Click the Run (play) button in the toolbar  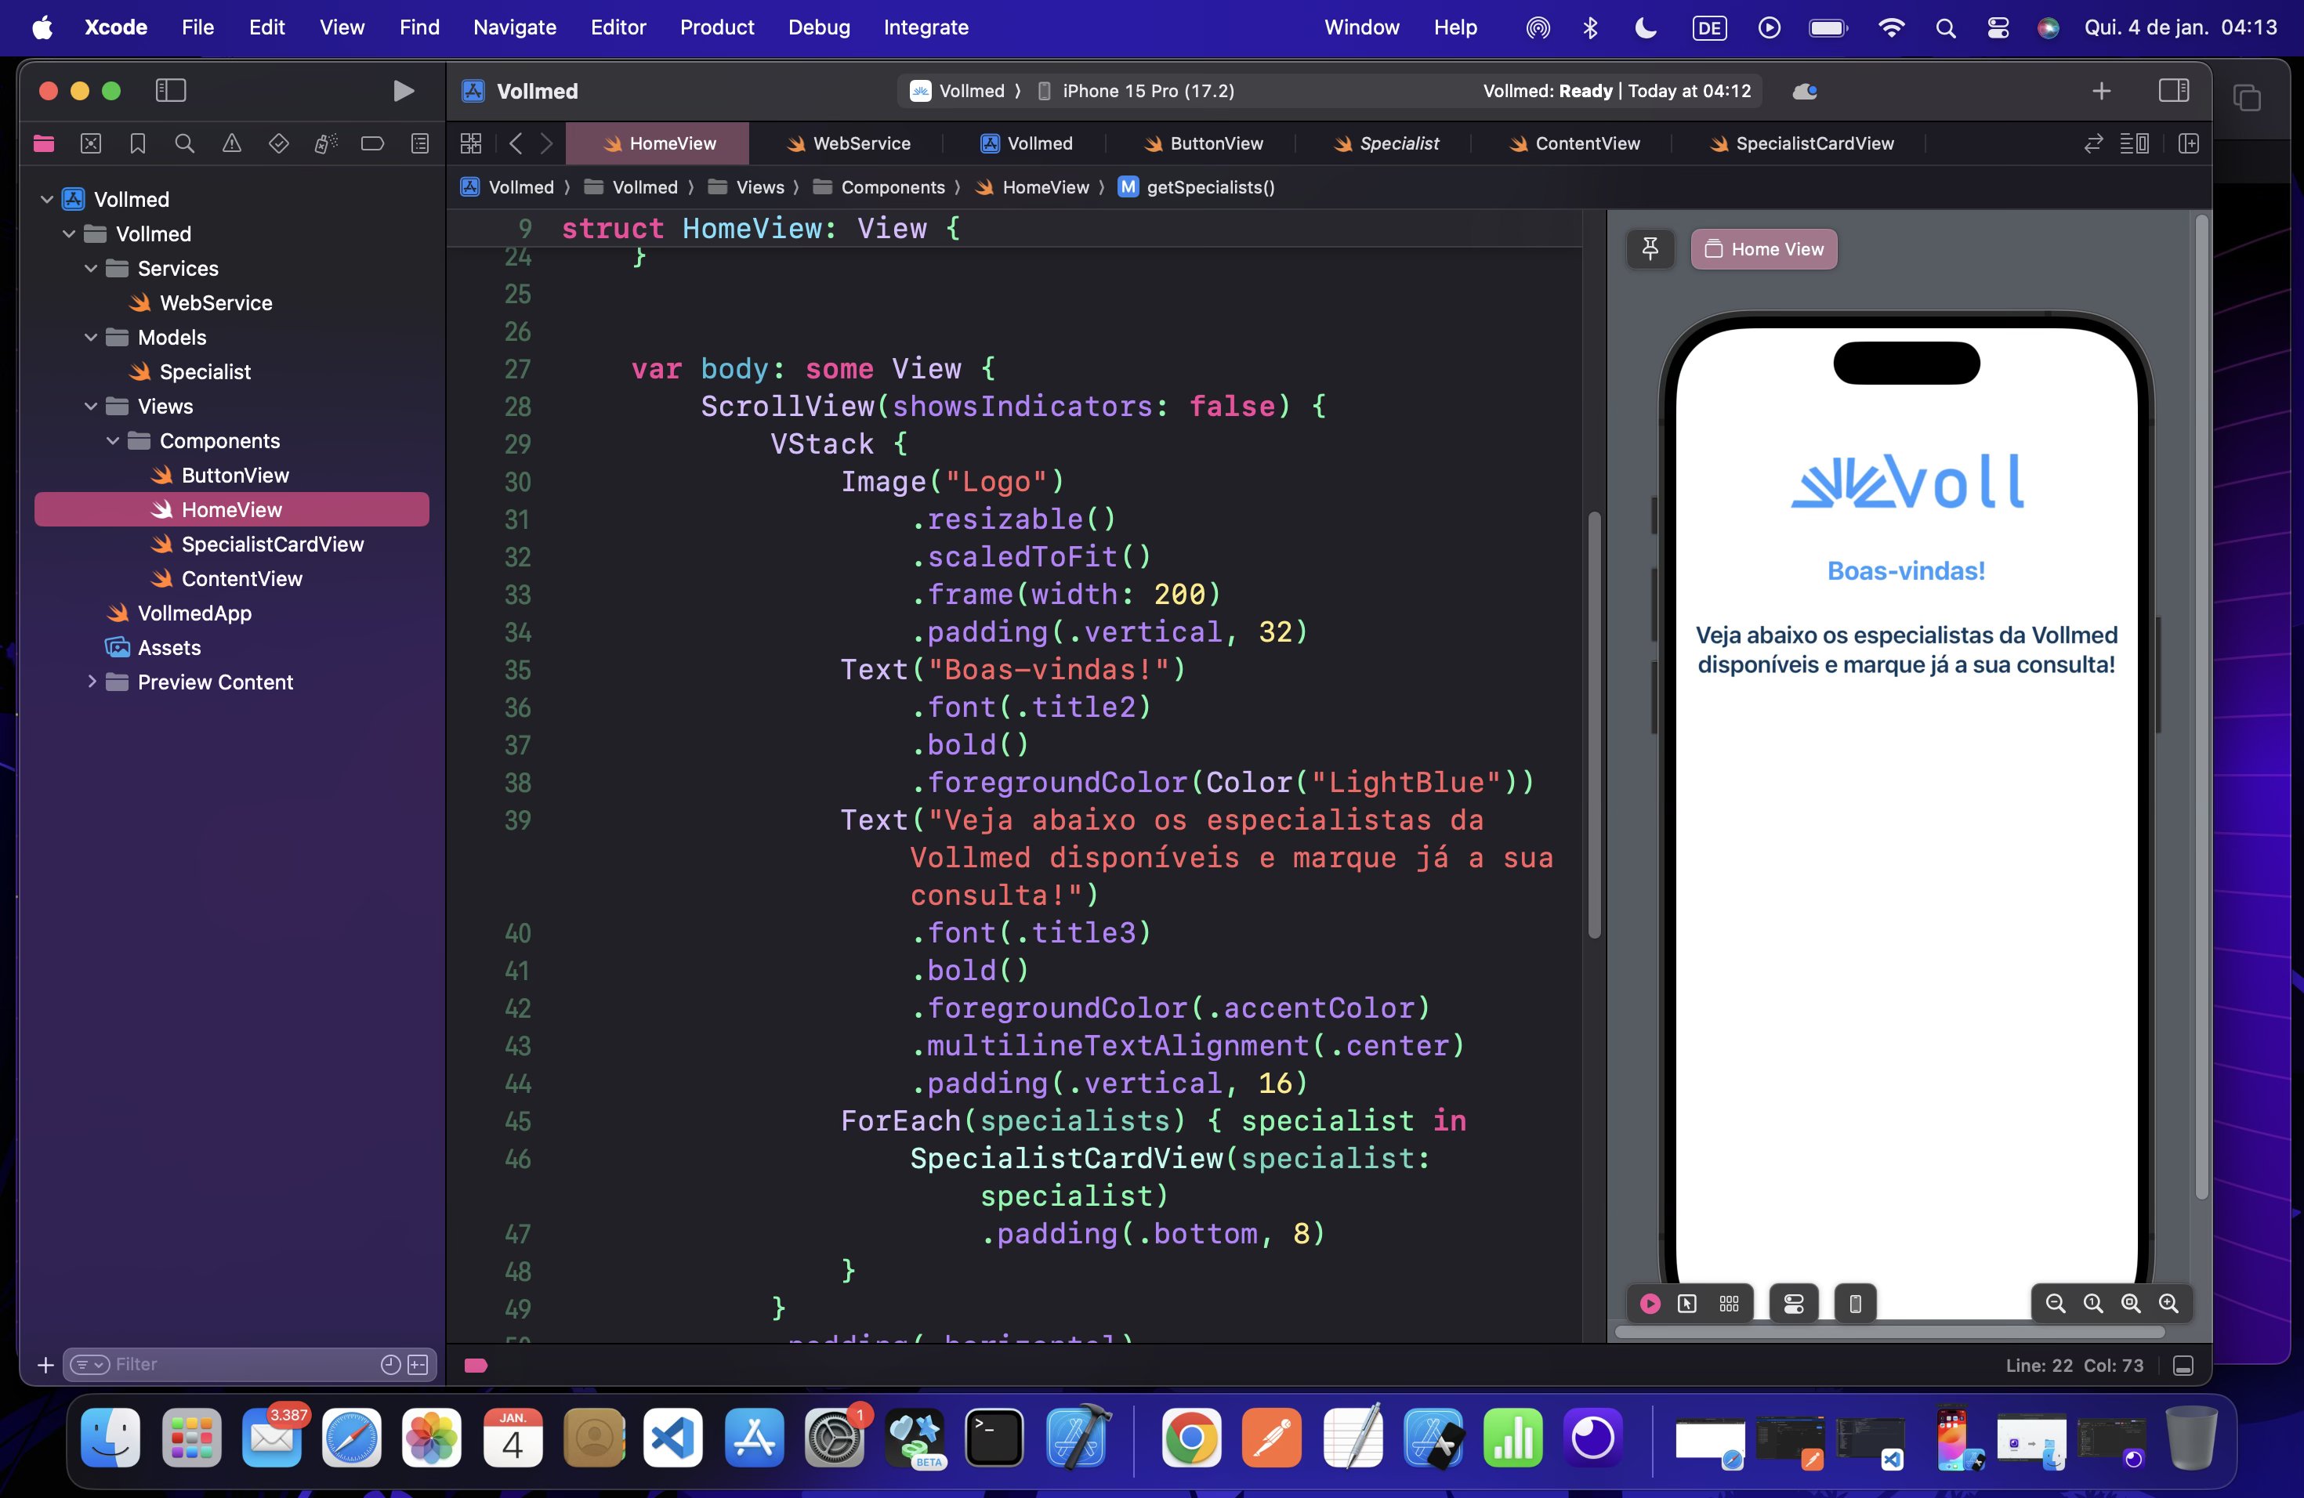403,91
